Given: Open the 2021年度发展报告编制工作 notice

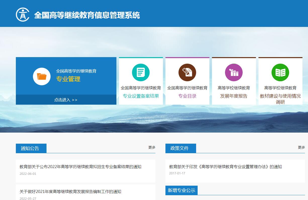Looking at the screenshot, I should 70,192.
